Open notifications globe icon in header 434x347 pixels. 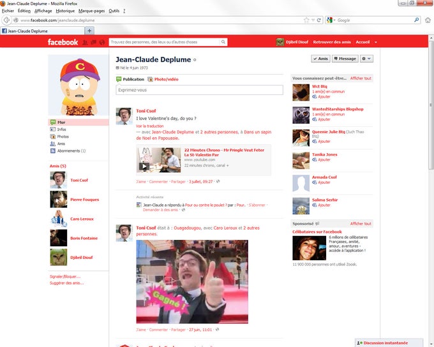pos(102,42)
